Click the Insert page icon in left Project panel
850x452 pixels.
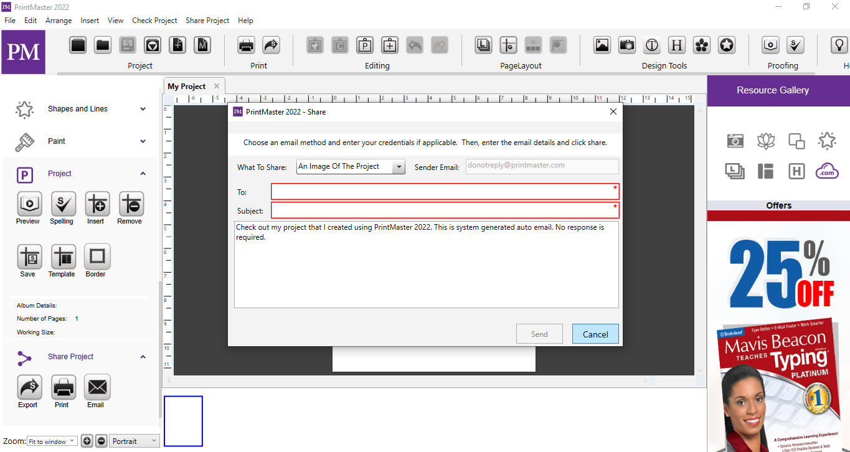pyautogui.click(x=97, y=204)
